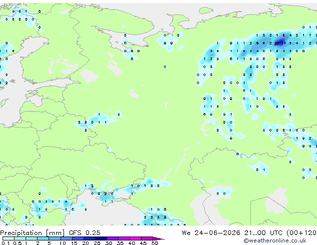The width and height of the screenshot is (317, 245).
Task: Click the '13' precipitation value on map
Action: tap(283, 43)
